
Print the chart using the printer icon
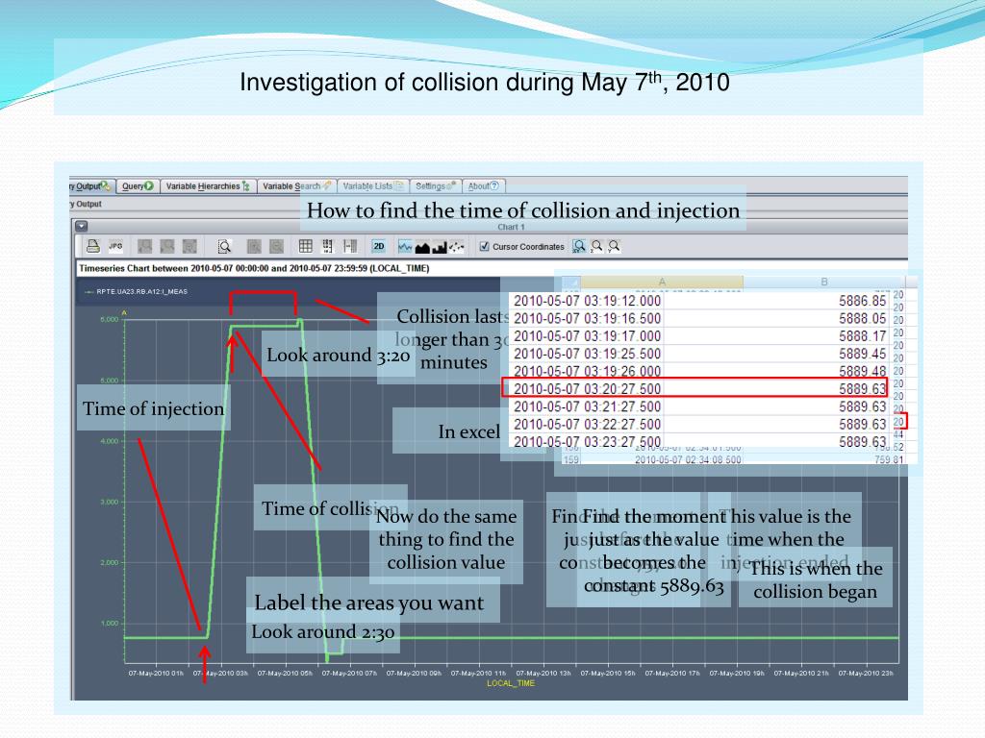coord(93,246)
